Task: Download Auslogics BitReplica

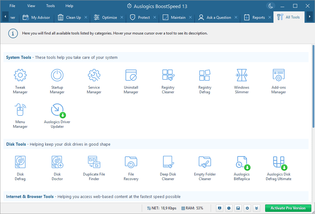Action: tap(242, 168)
